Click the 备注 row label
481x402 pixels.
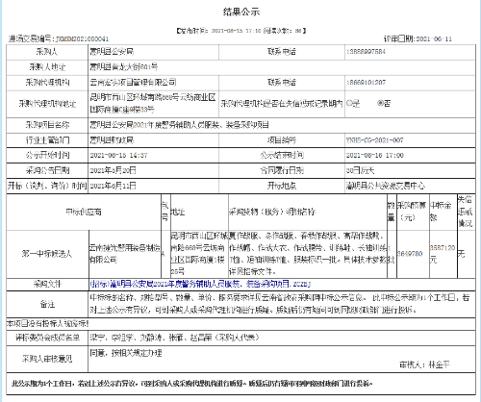click(47, 304)
